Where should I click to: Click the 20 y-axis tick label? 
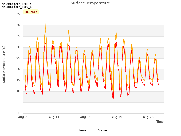[18, 69]
